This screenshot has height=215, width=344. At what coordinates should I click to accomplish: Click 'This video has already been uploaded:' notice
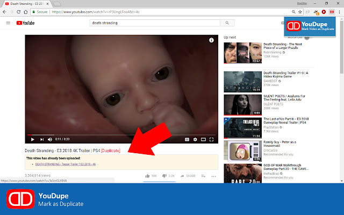53,158
